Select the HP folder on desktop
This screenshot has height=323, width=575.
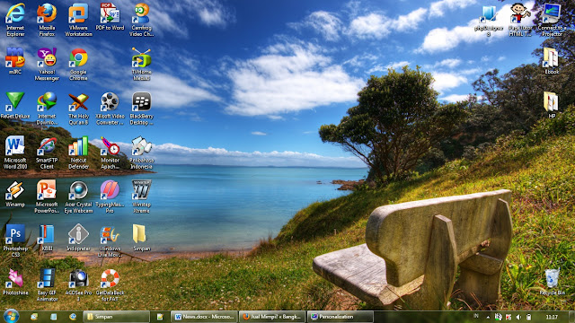(552, 105)
